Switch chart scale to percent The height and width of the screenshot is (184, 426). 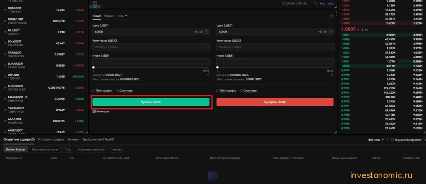point(315,3)
